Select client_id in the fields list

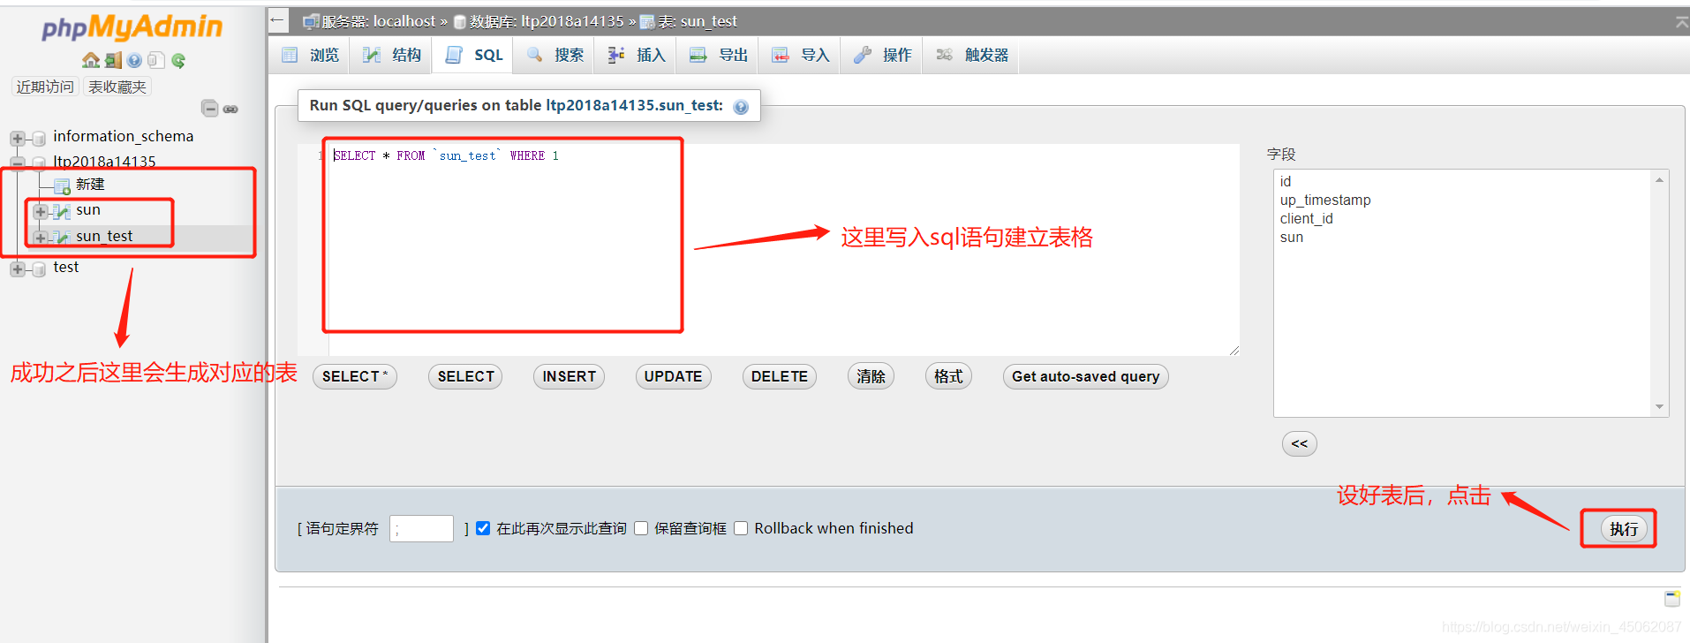[x=1306, y=218]
